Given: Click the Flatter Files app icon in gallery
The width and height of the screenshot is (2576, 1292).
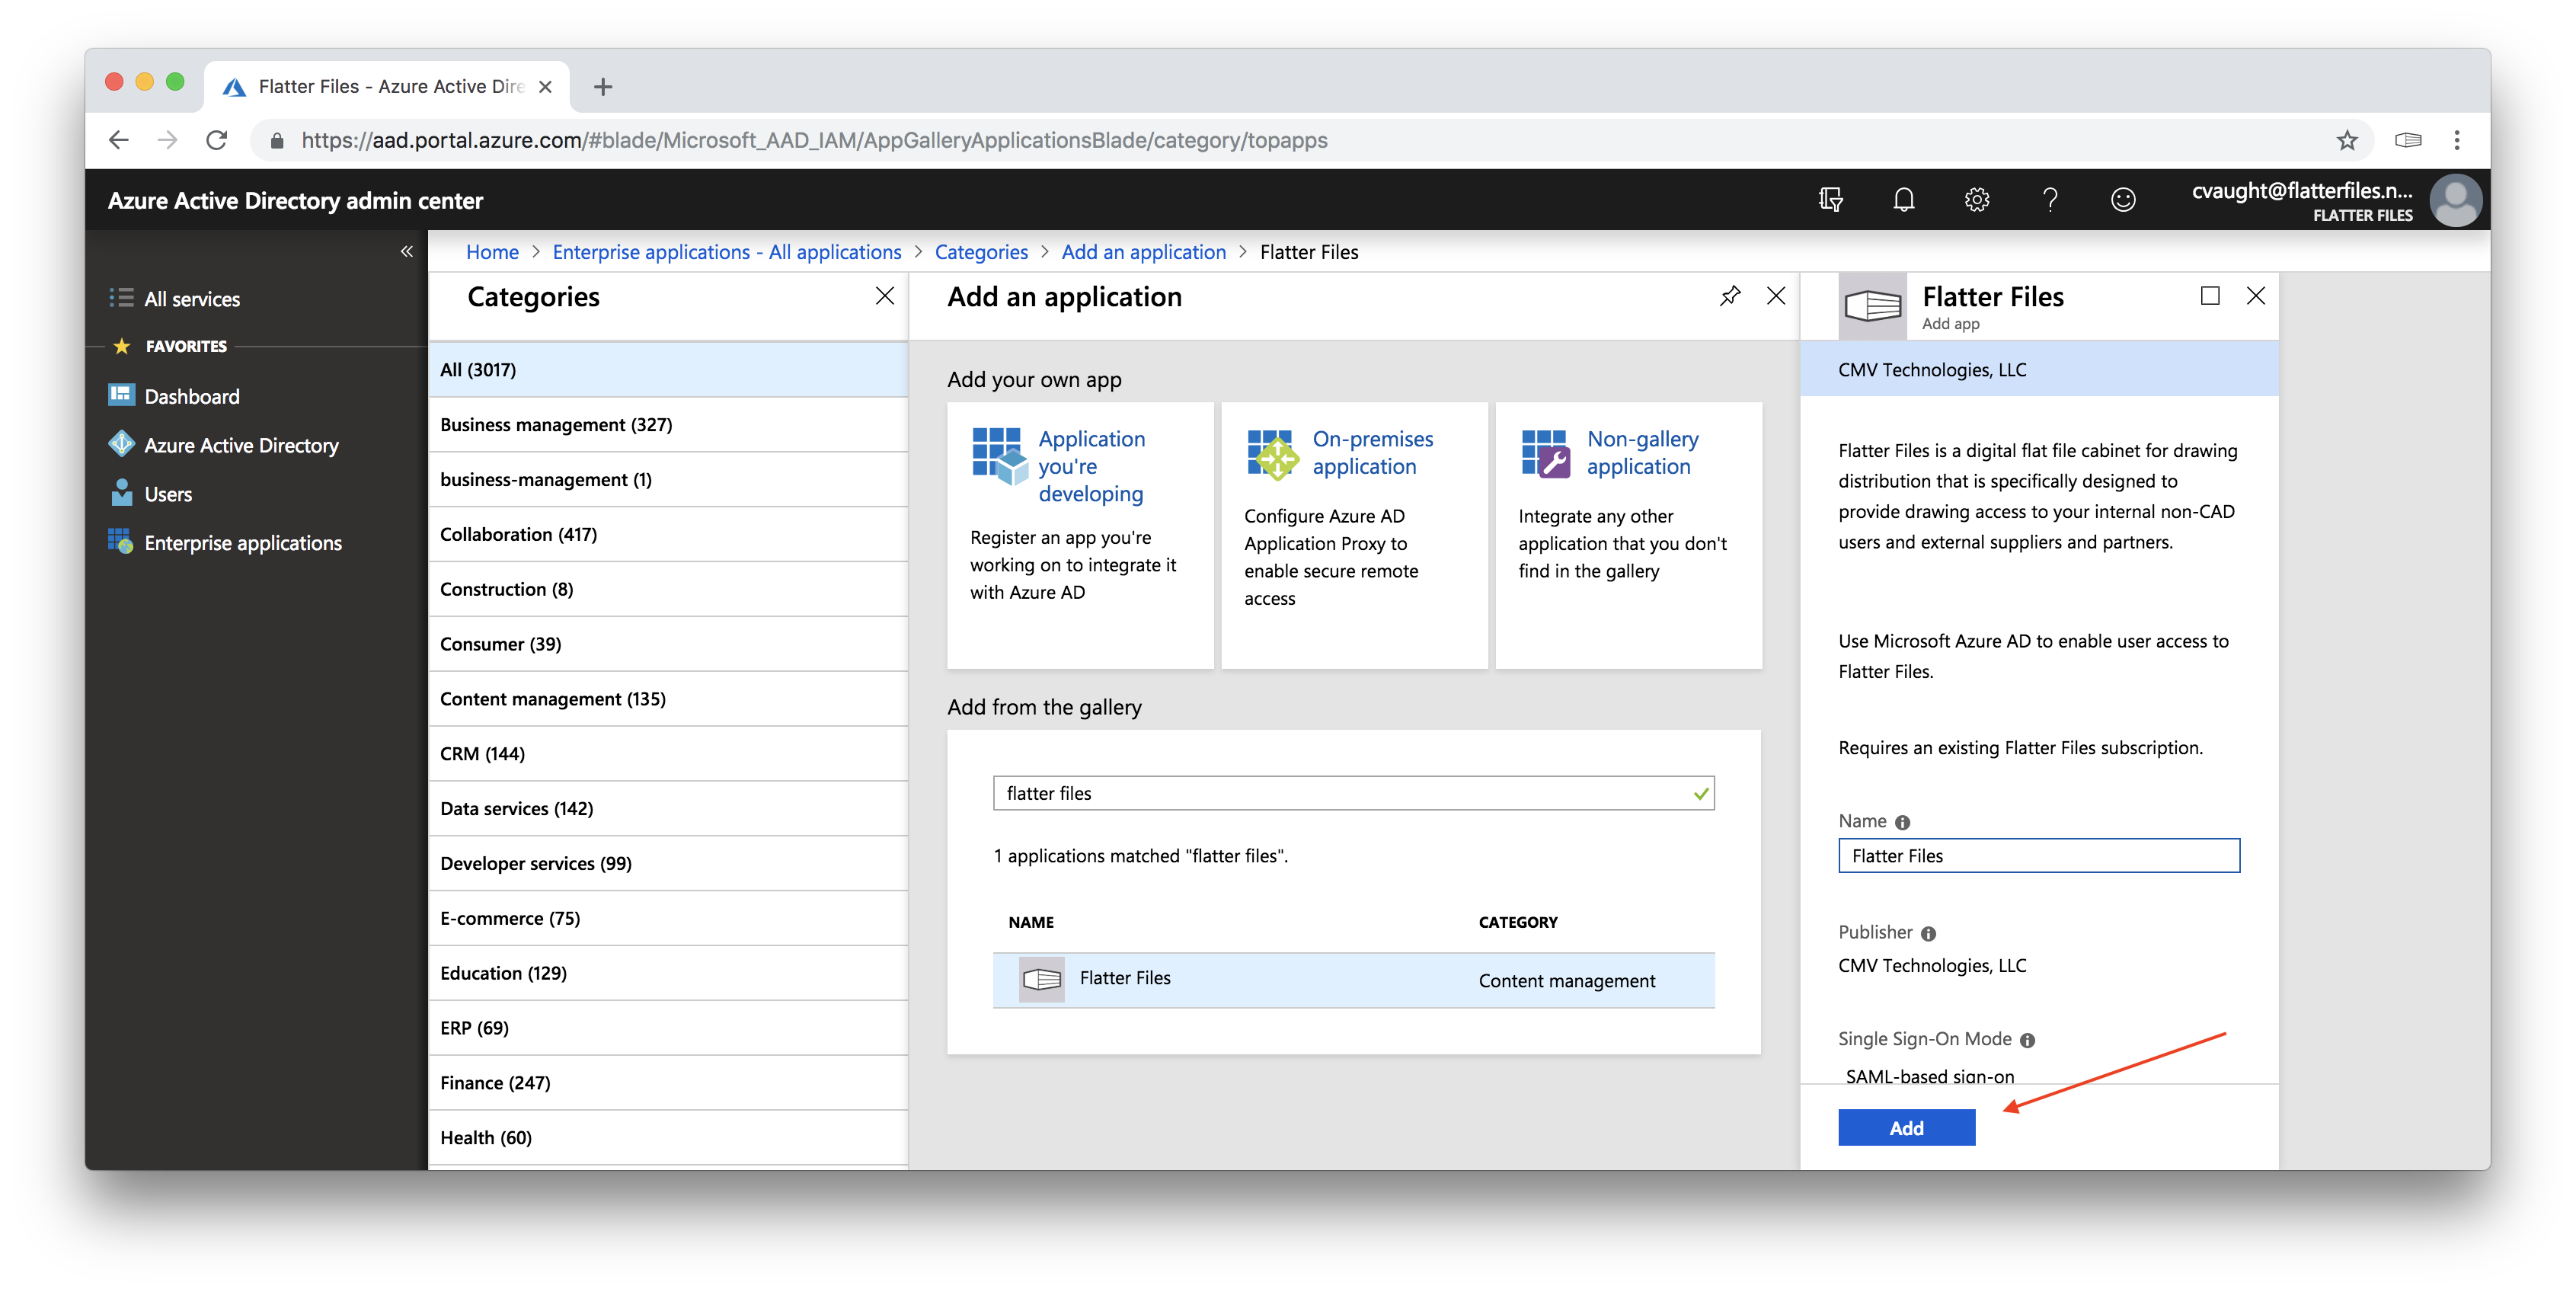Looking at the screenshot, I should point(1041,977).
